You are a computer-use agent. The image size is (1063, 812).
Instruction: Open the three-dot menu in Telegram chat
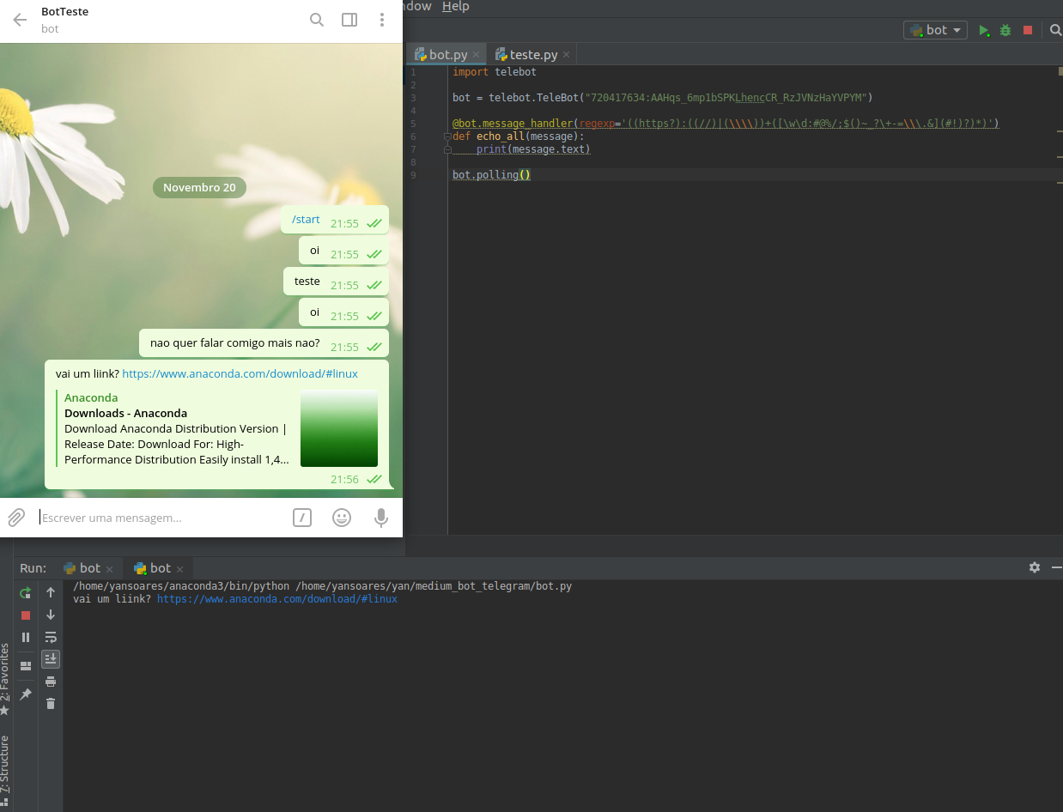(x=382, y=19)
